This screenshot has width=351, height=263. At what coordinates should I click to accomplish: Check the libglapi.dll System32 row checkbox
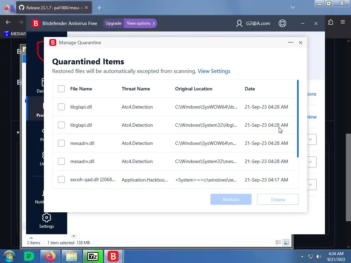pos(61,125)
